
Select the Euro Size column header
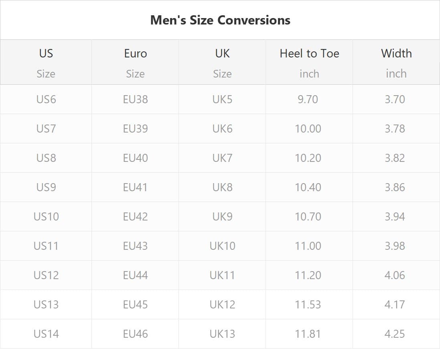click(135, 62)
